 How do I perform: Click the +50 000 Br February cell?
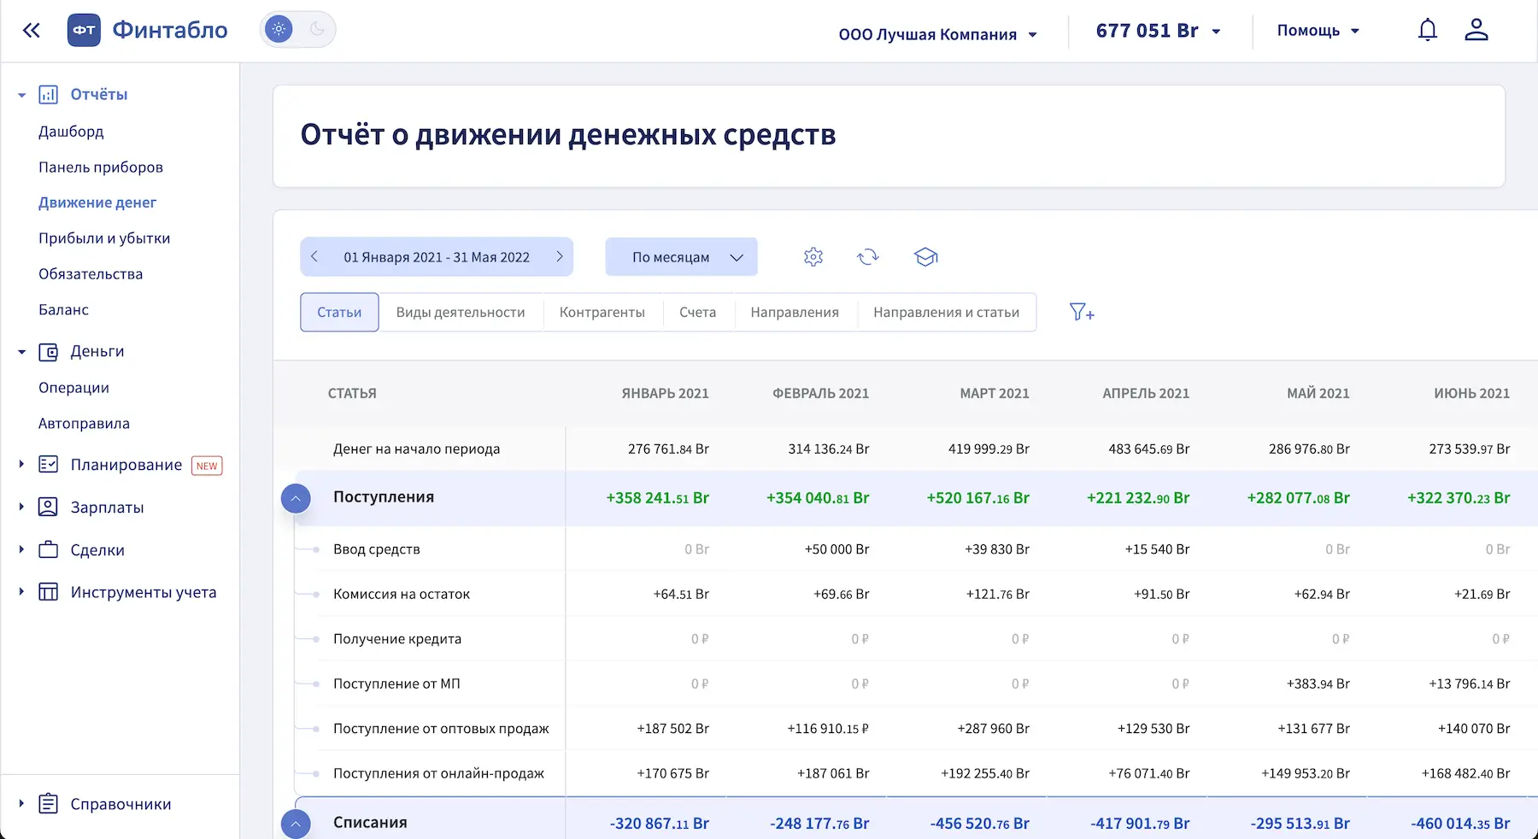(x=837, y=549)
